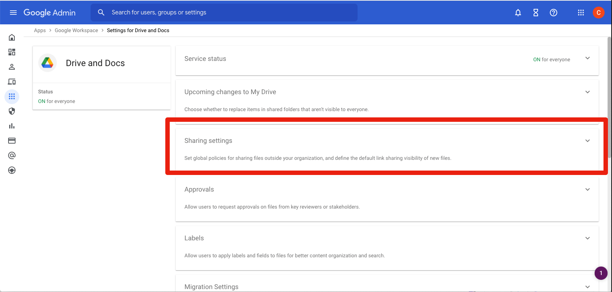
Task: Expand the Approvals section chevron
Action: tap(587, 189)
